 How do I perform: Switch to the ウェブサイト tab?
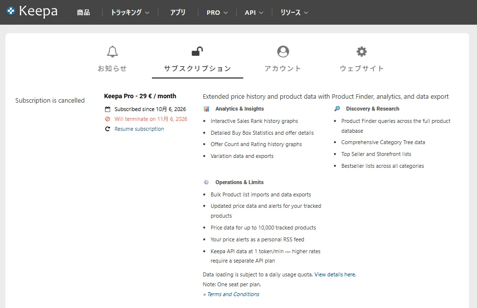362,69
